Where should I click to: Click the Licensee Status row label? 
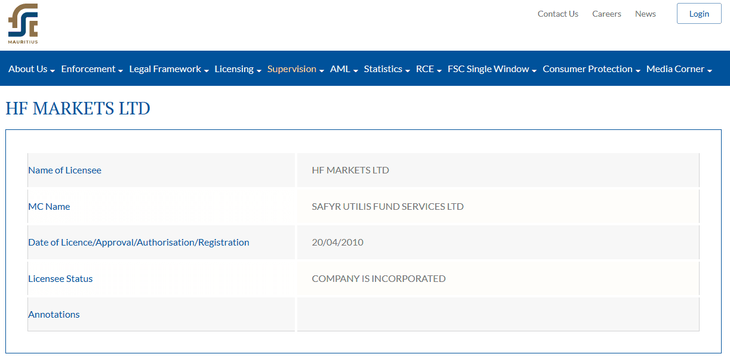[x=61, y=279]
